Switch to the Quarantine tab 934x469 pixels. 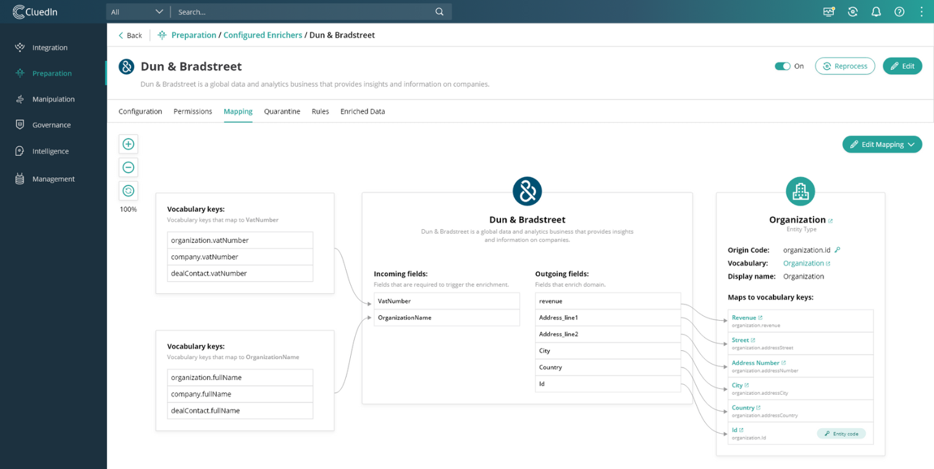[282, 112]
